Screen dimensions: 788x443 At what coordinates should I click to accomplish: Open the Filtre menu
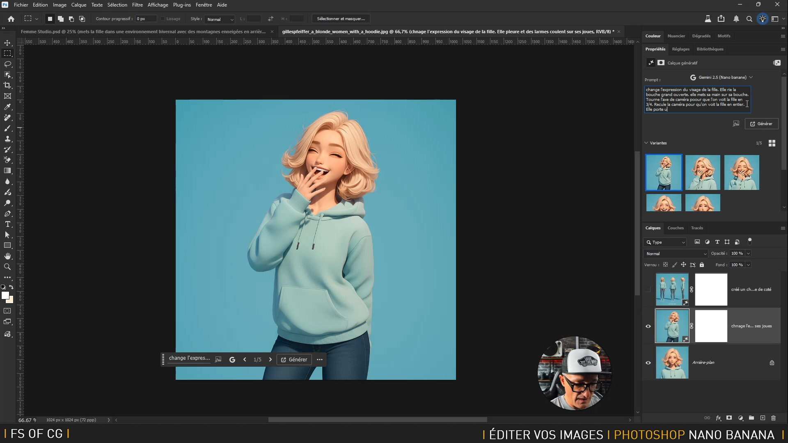(x=137, y=5)
